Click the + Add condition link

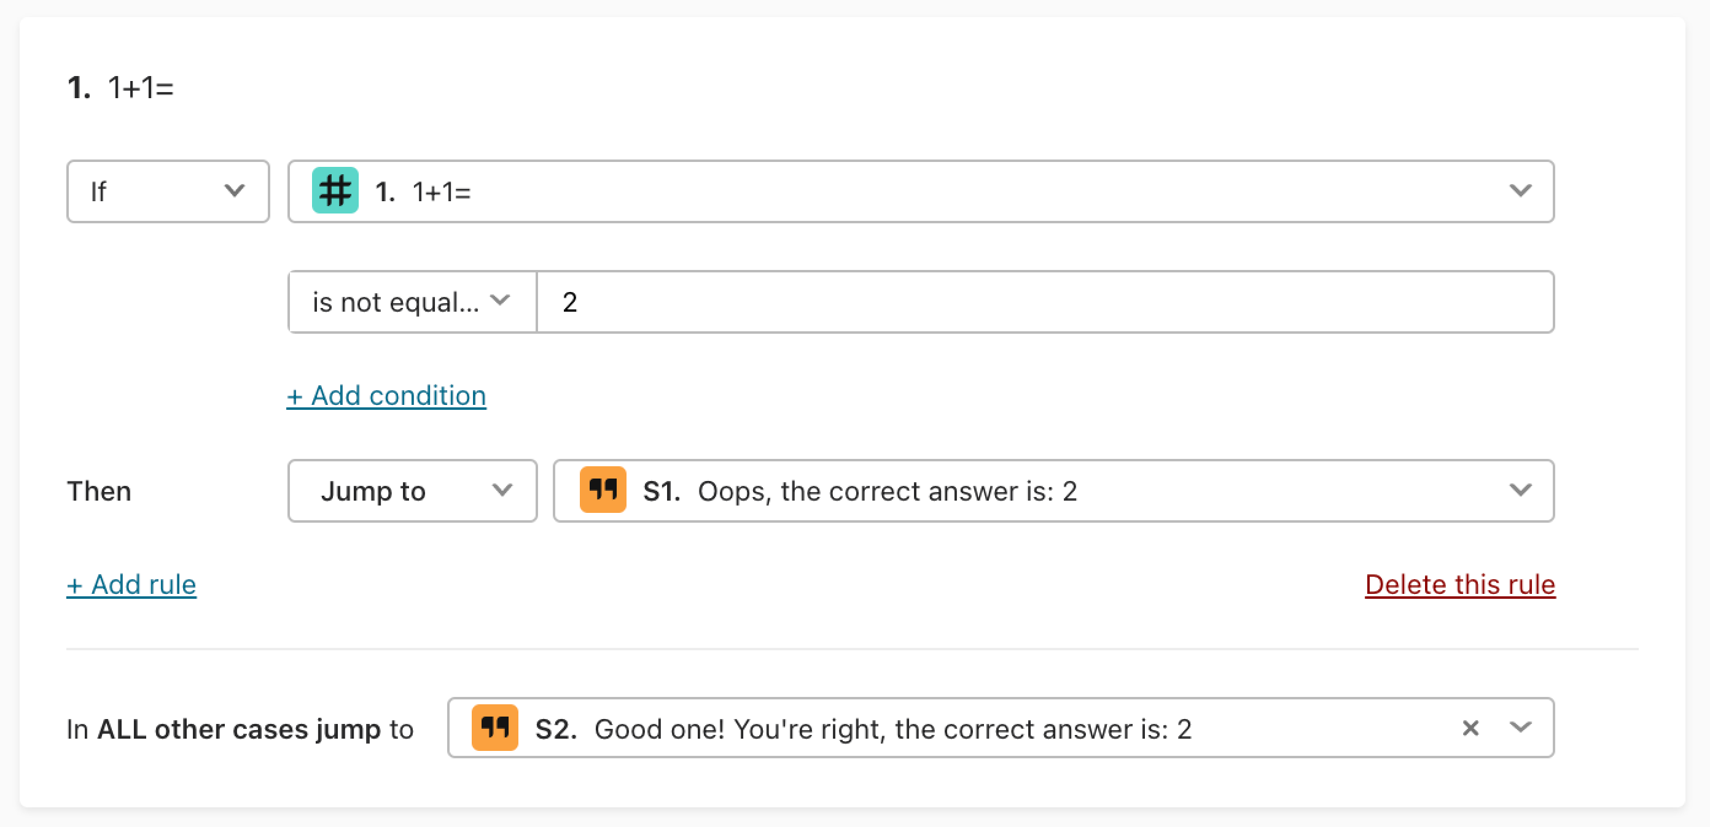tap(386, 396)
